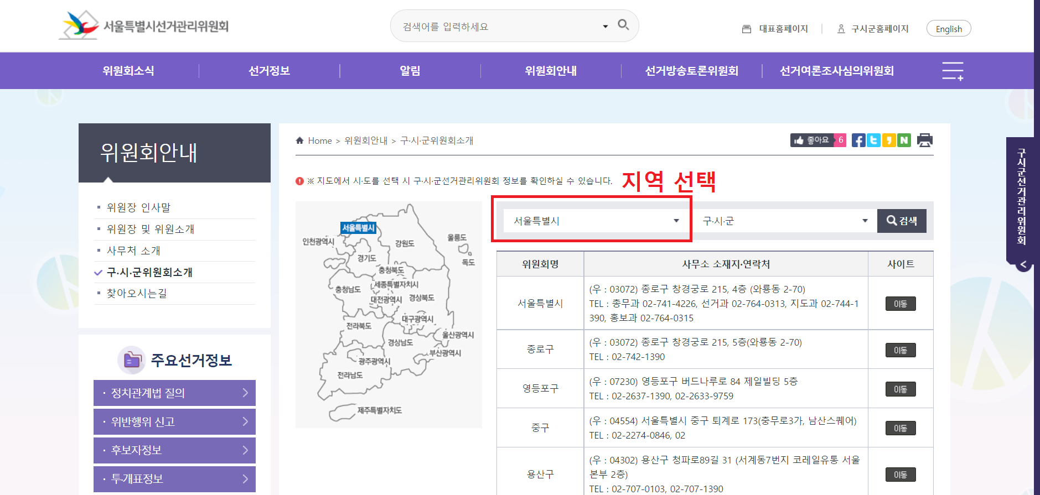1040x495 pixels.
Task: Open 투·개표정보 link
Action: [174, 479]
